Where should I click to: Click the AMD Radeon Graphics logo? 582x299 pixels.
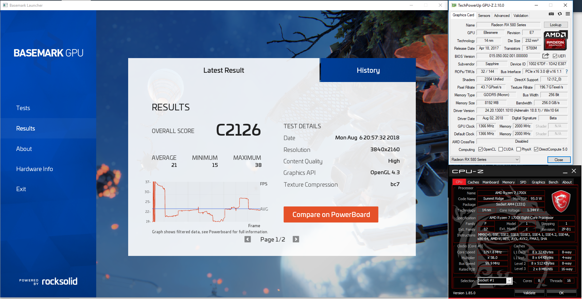(555, 40)
